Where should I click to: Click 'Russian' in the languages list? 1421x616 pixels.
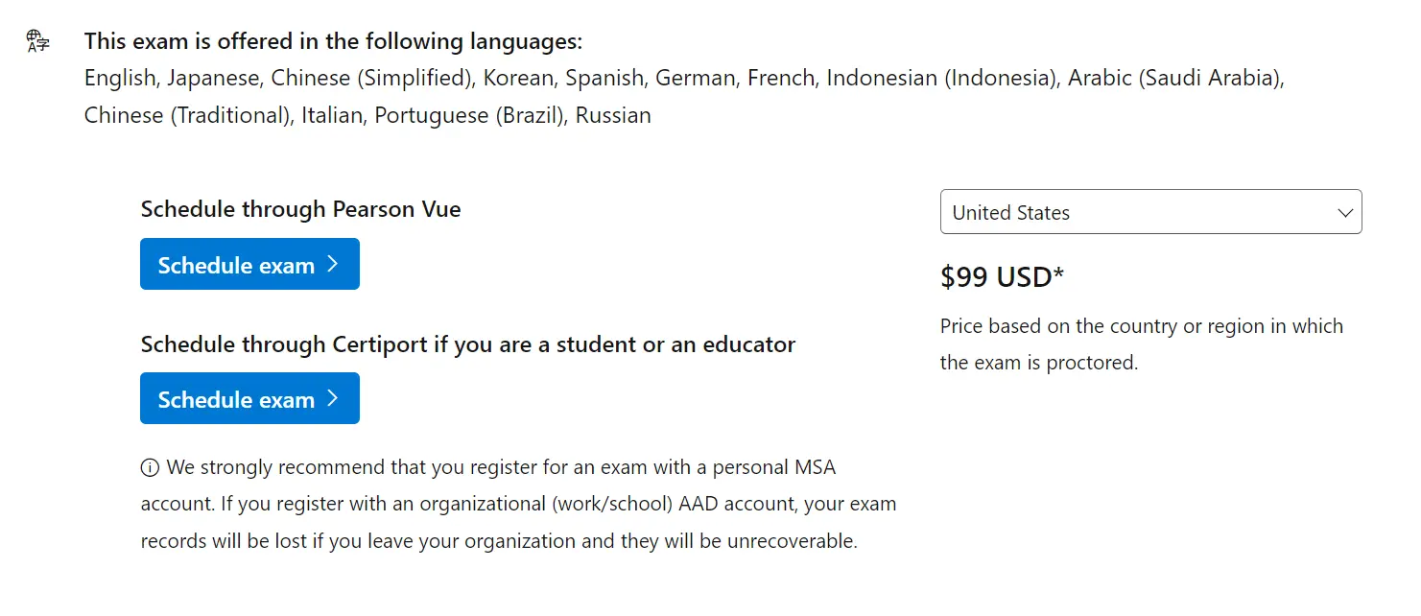click(x=613, y=115)
